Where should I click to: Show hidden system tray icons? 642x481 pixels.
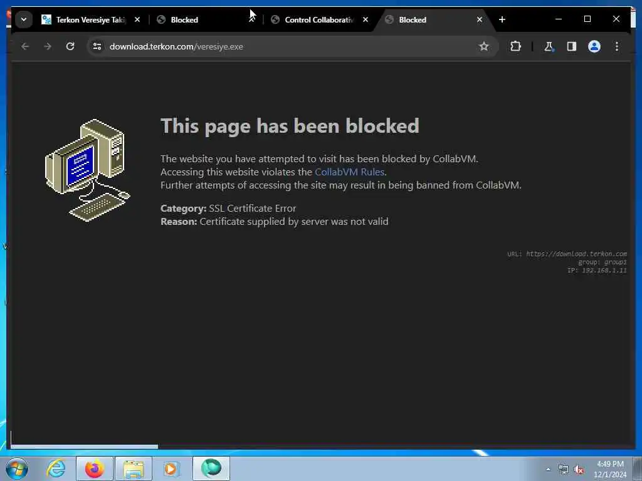point(548,470)
